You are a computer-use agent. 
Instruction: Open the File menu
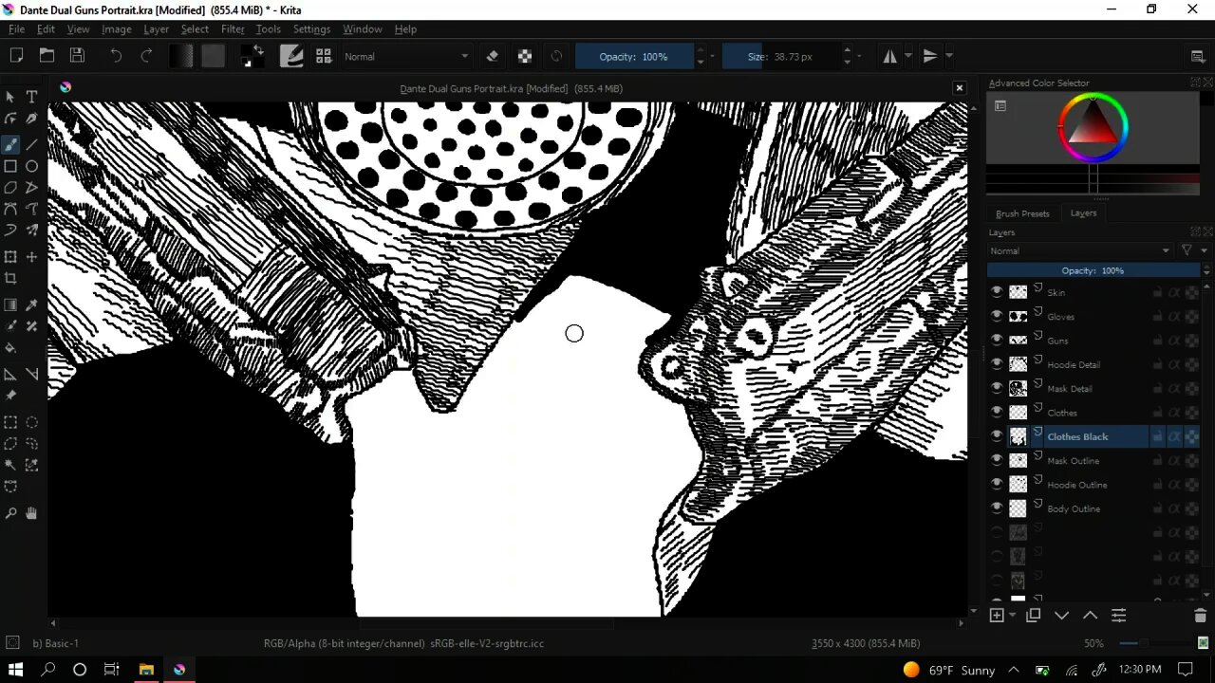pos(16,29)
